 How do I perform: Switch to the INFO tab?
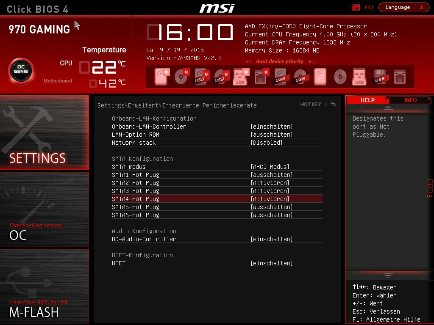pos(410,100)
